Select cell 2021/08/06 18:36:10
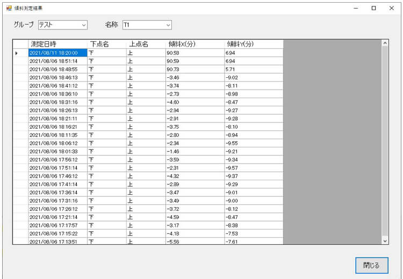This screenshot has height=279, width=403. [x=58, y=94]
